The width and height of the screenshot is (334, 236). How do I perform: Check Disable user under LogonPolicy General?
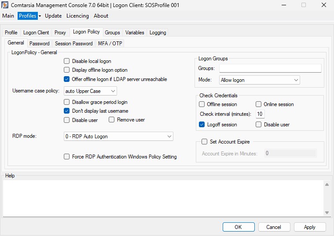[x=67, y=120]
